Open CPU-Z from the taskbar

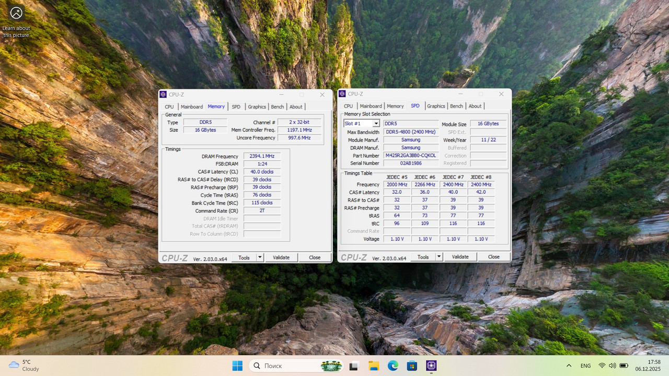pyautogui.click(x=431, y=366)
